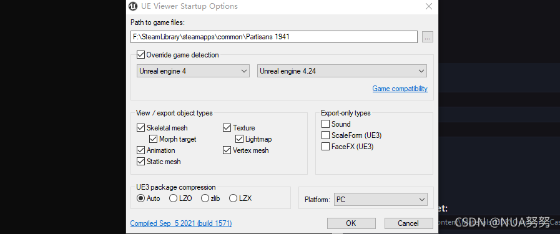The image size is (560, 234).
Task: Click the OK button
Action: 351,223
